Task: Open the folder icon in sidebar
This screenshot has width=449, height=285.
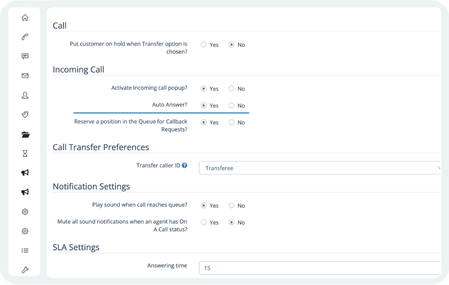Action: coord(25,134)
